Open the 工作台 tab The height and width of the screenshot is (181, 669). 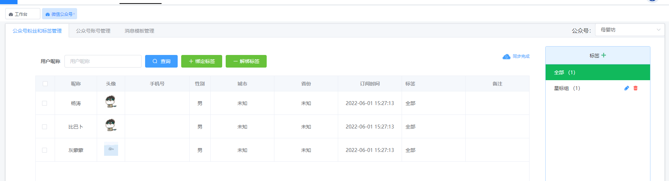point(23,14)
